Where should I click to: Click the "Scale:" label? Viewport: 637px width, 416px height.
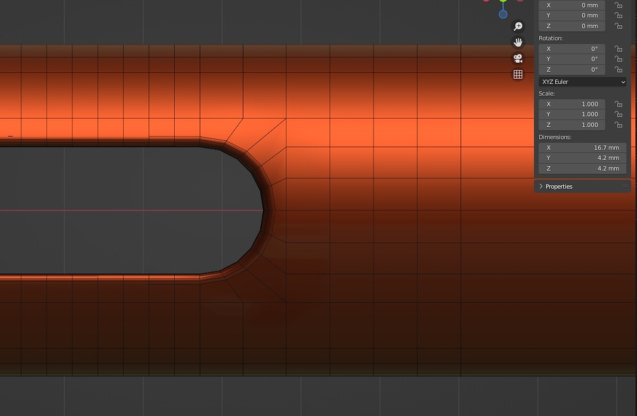(547, 94)
